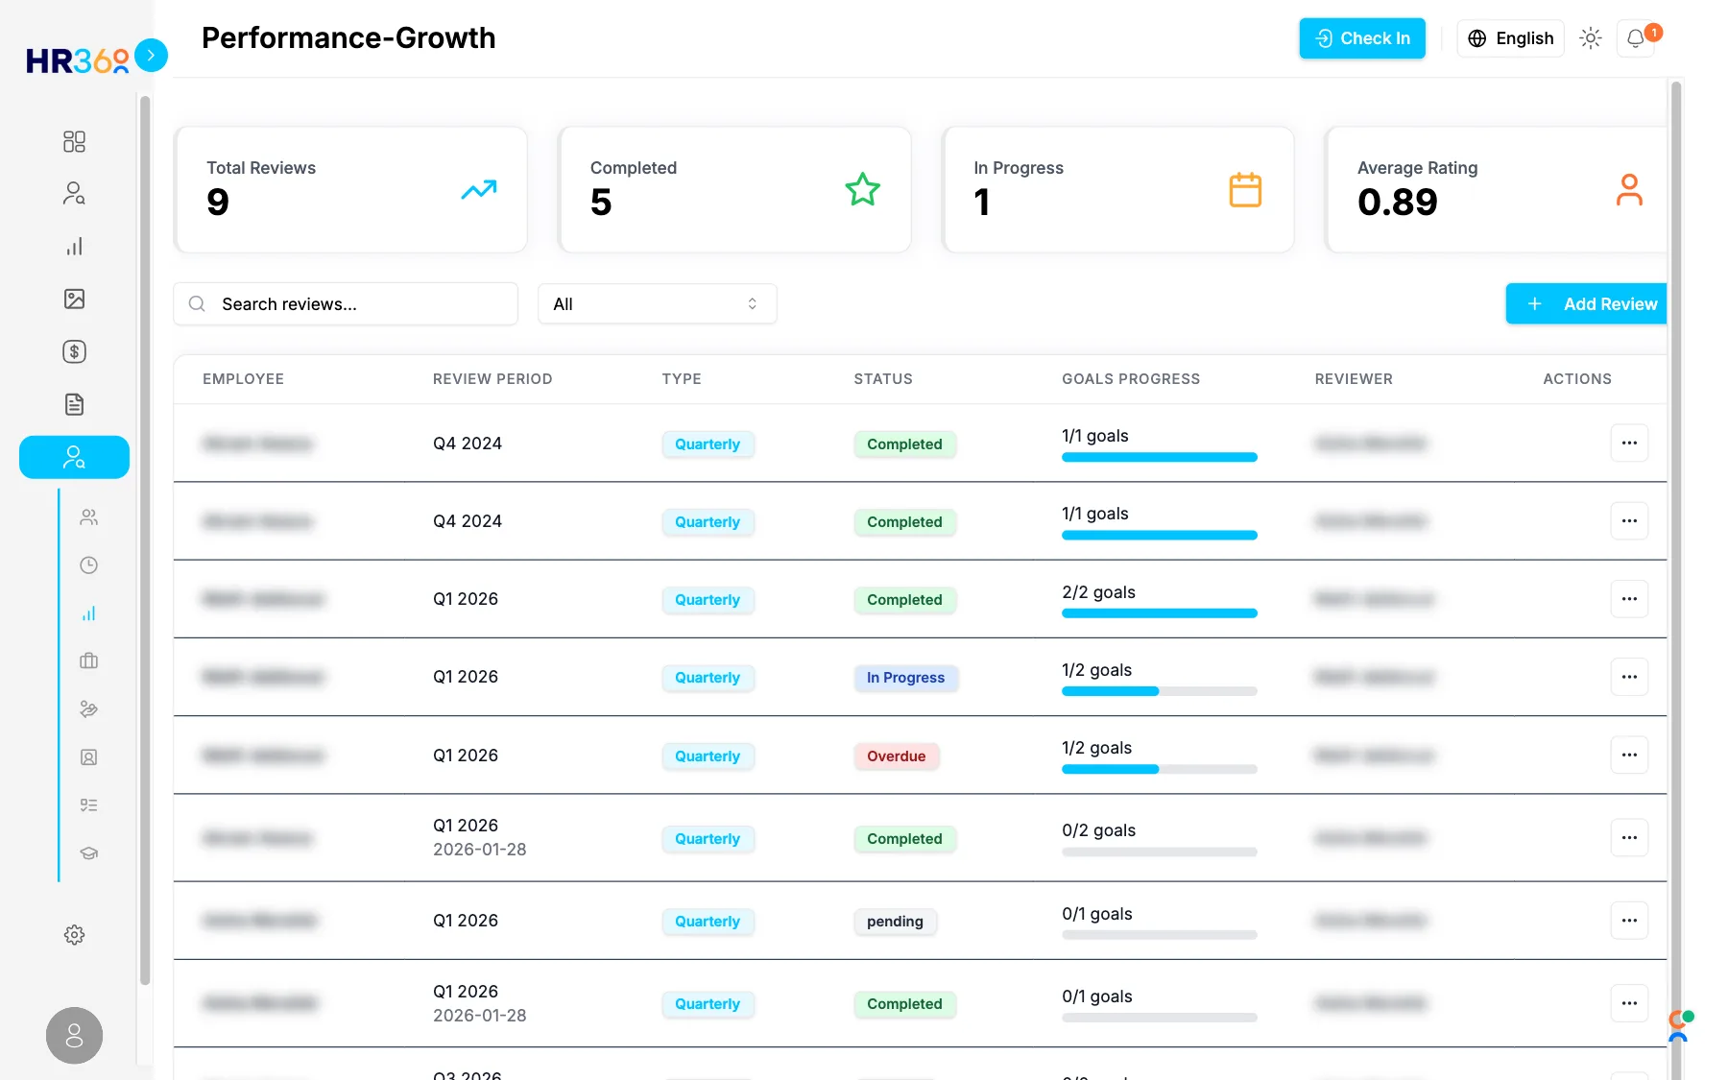Open actions menu for Overdue review

[x=1629, y=755]
